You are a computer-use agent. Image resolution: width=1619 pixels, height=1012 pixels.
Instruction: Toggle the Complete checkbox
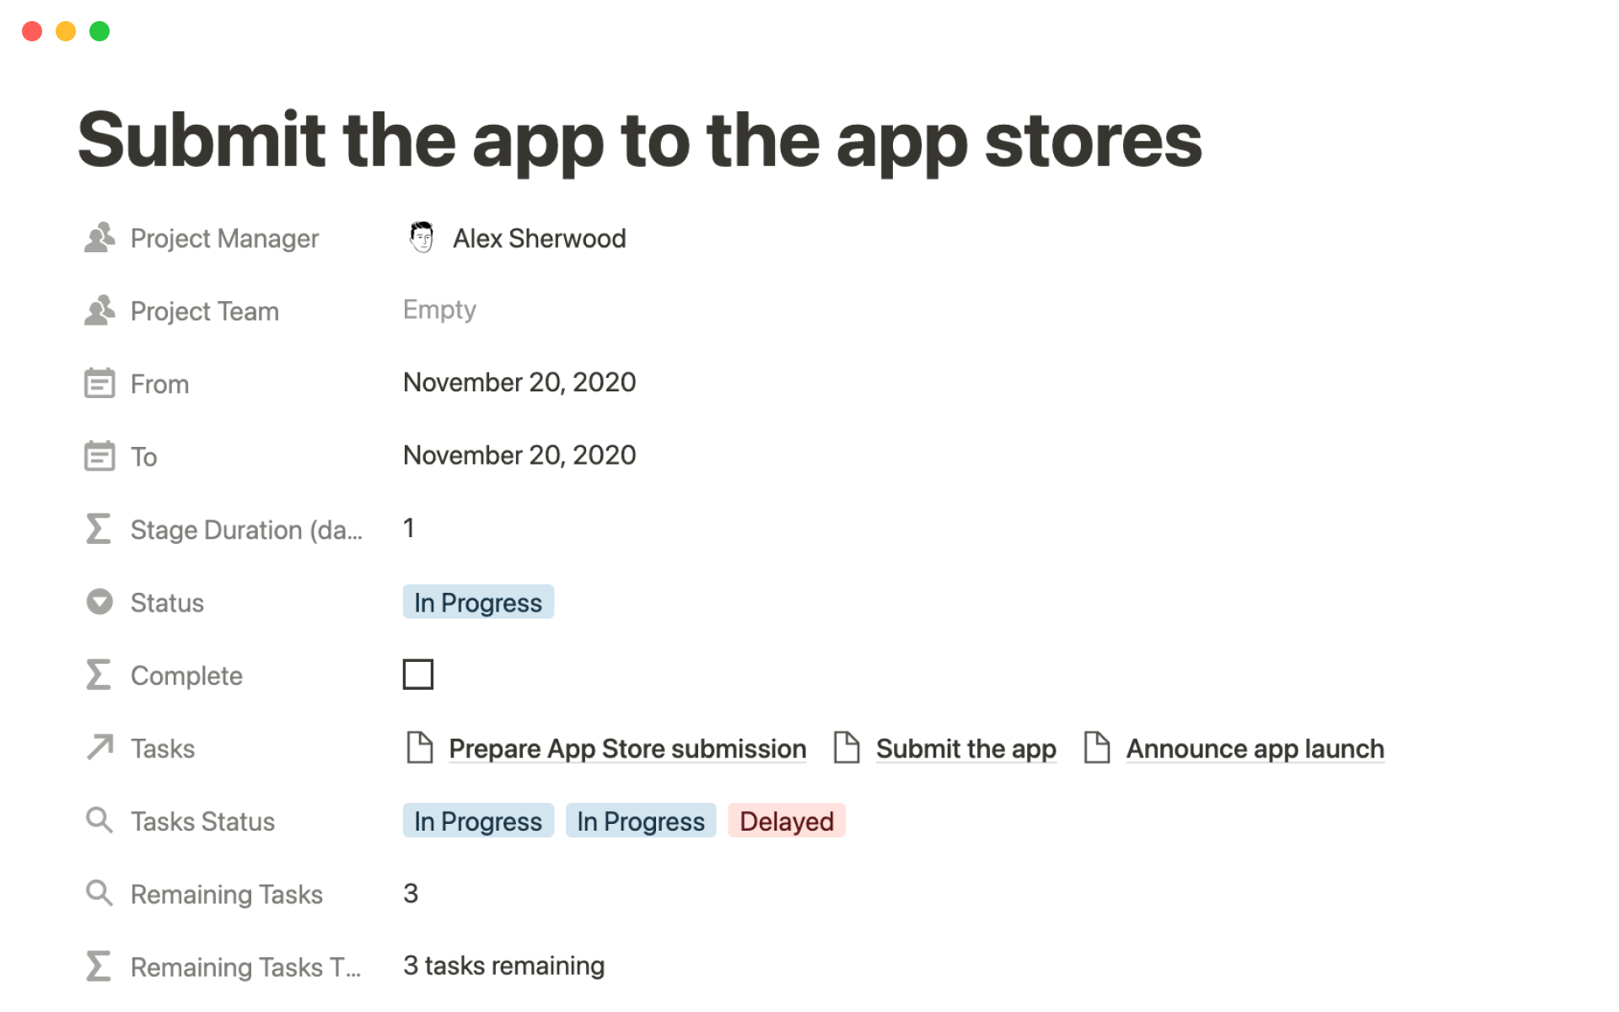click(x=418, y=675)
